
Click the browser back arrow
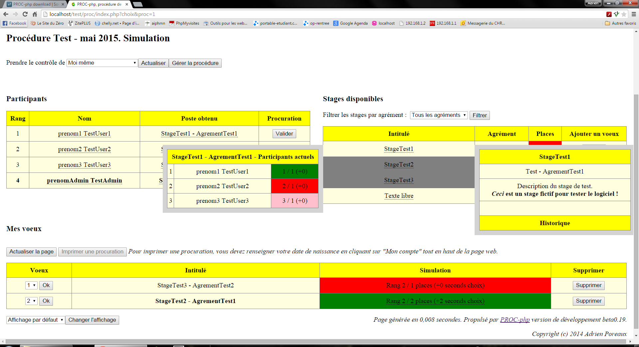(6, 14)
